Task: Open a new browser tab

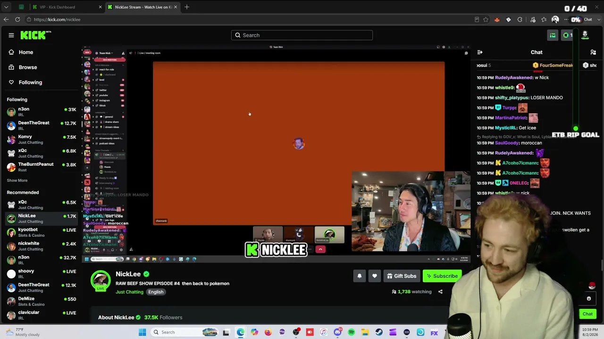Action: 187,7
